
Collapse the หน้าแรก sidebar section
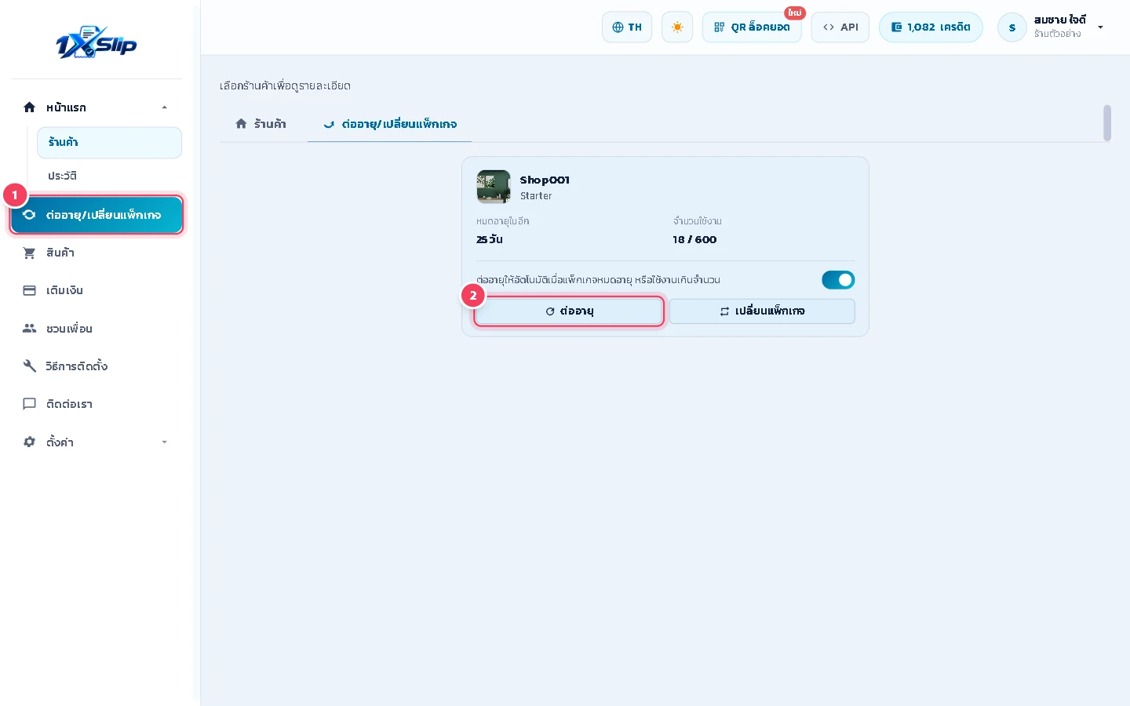pyautogui.click(x=164, y=107)
